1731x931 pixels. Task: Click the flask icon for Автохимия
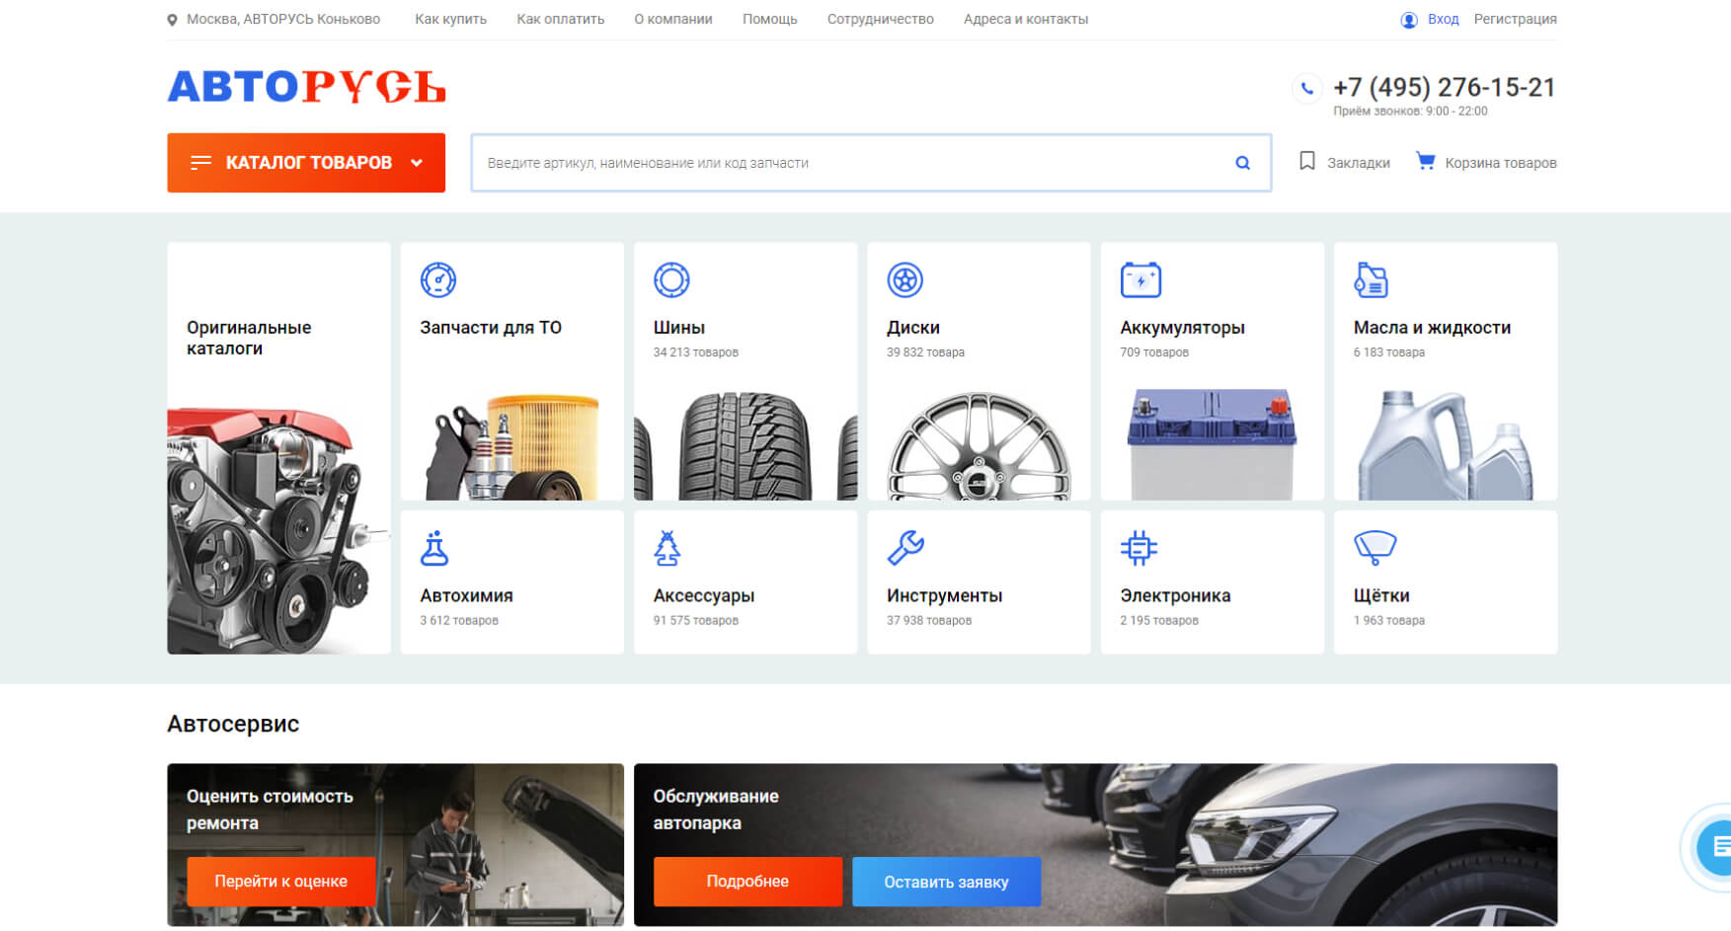coord(434,548)
